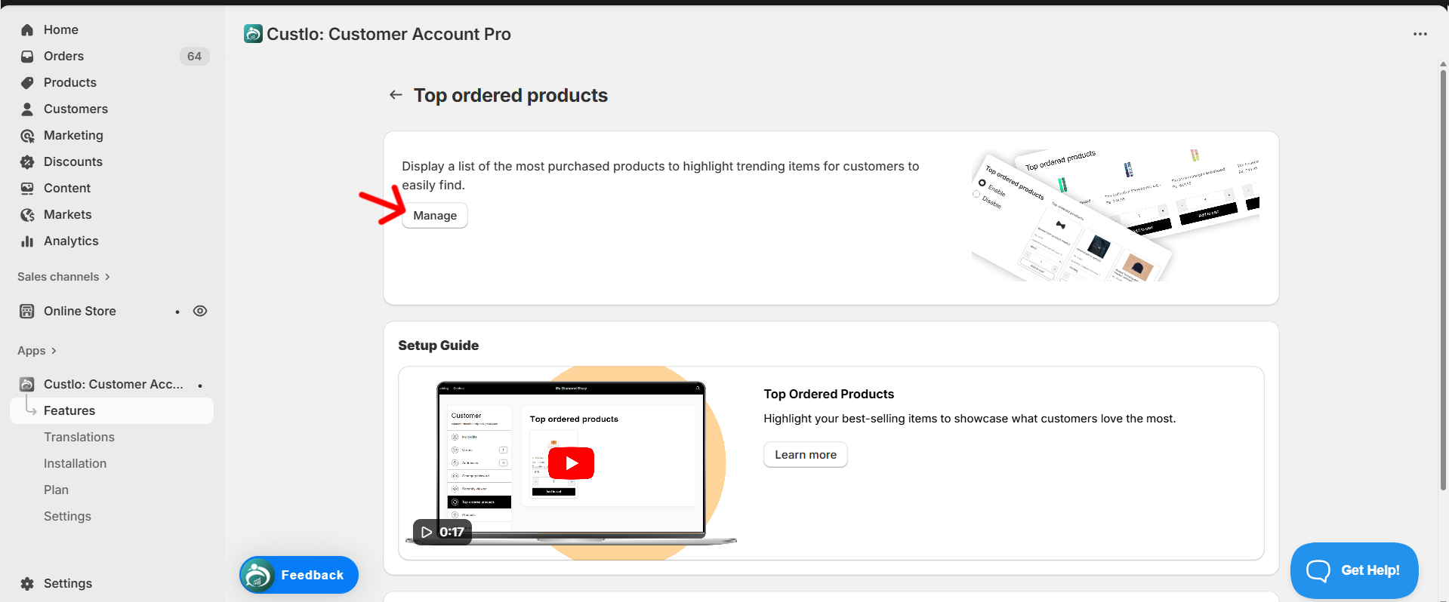Screen dimensions: 1449x602
Task: View online store via eye icon
Action: [200, 311]
